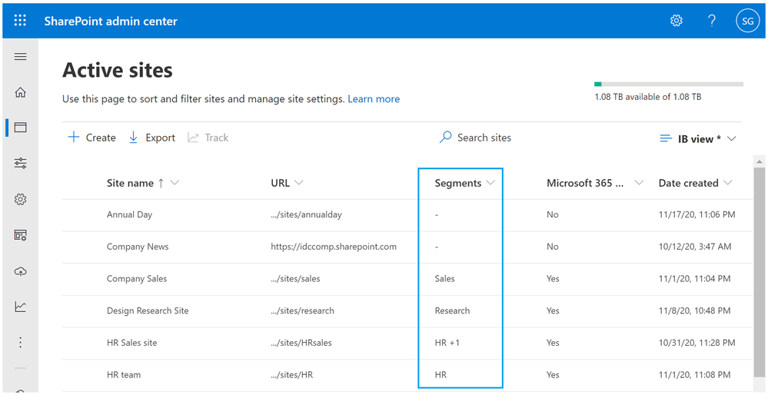This screenshot has height=395, width=768.
Task: Click the Search sites field
Action: [475, 138]
